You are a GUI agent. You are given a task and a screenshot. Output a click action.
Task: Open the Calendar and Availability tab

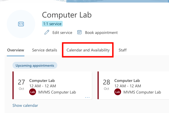click(x=88, y=50)
